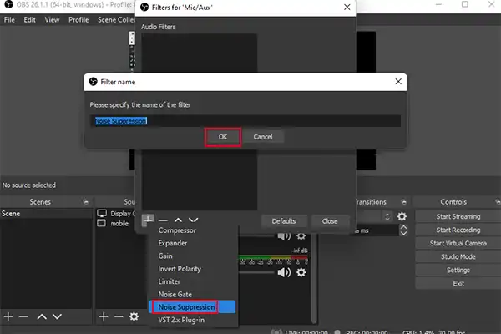Viewport: 501px width, 334px height.
Task: Confirm the filter name with OK
Action: tap(223, 137)
